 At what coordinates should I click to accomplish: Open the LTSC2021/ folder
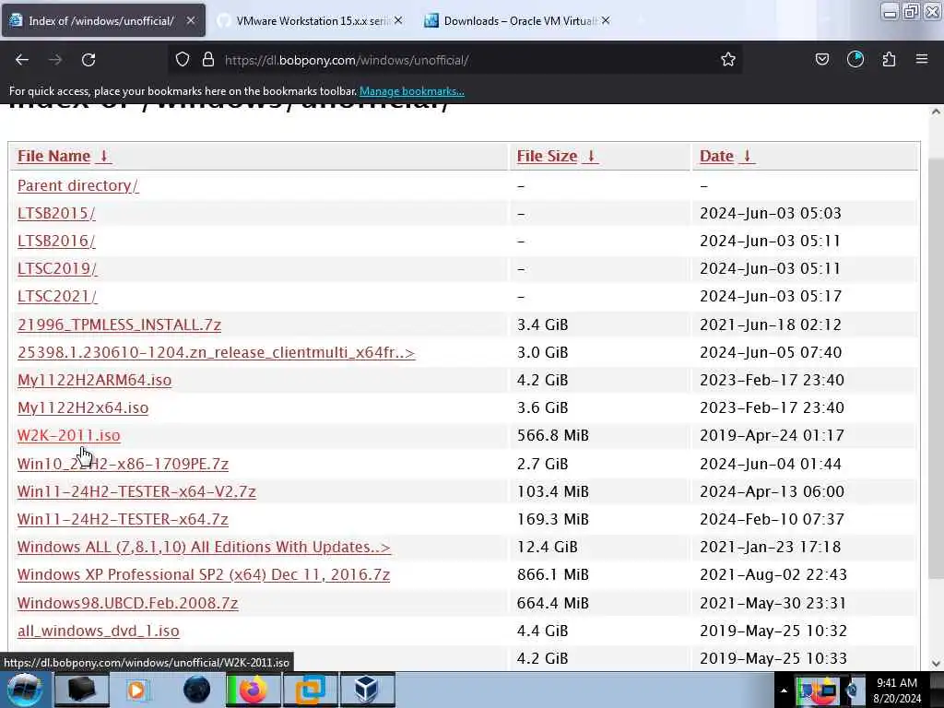pos(56,296)
